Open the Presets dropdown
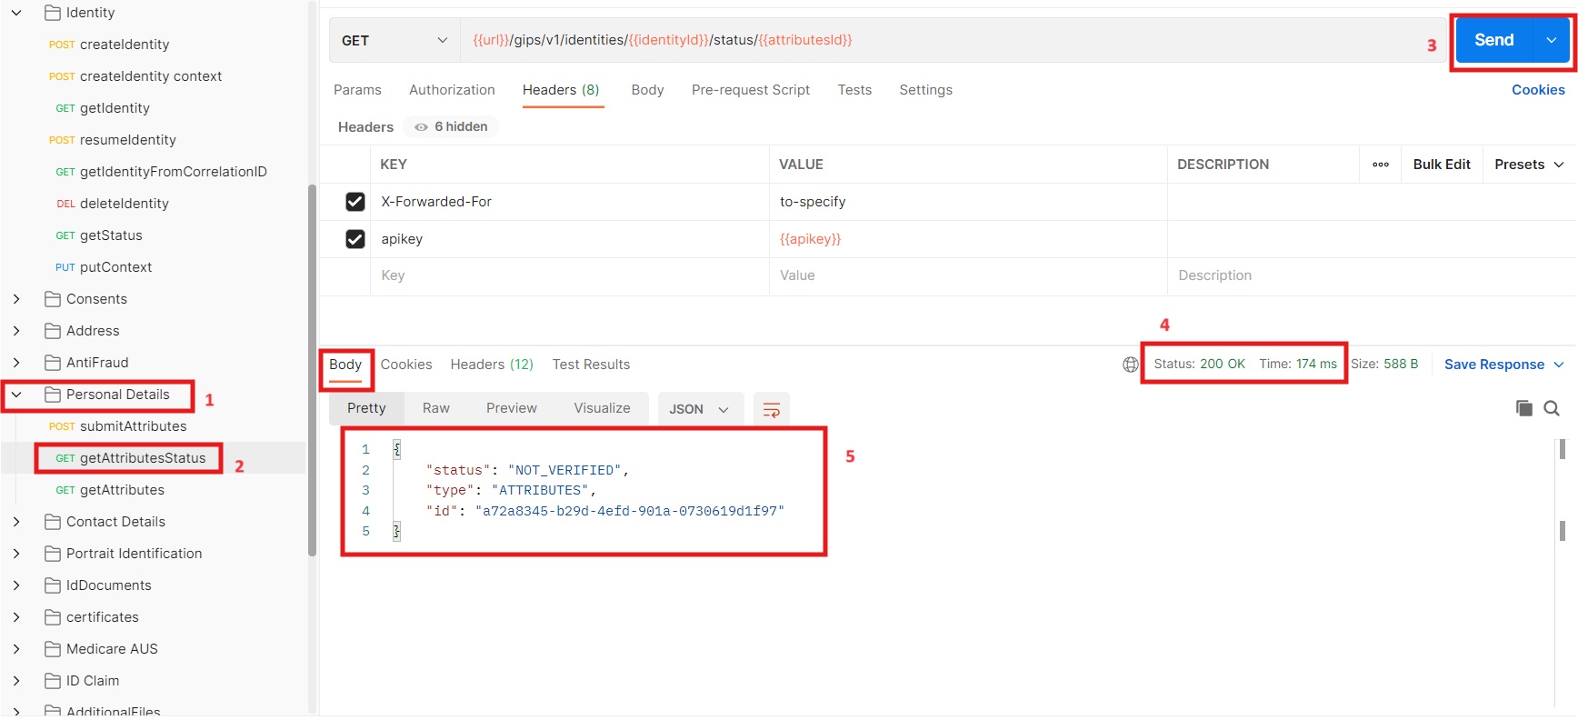Viewport: 1578px width, 720px height. pos(1529,165)
